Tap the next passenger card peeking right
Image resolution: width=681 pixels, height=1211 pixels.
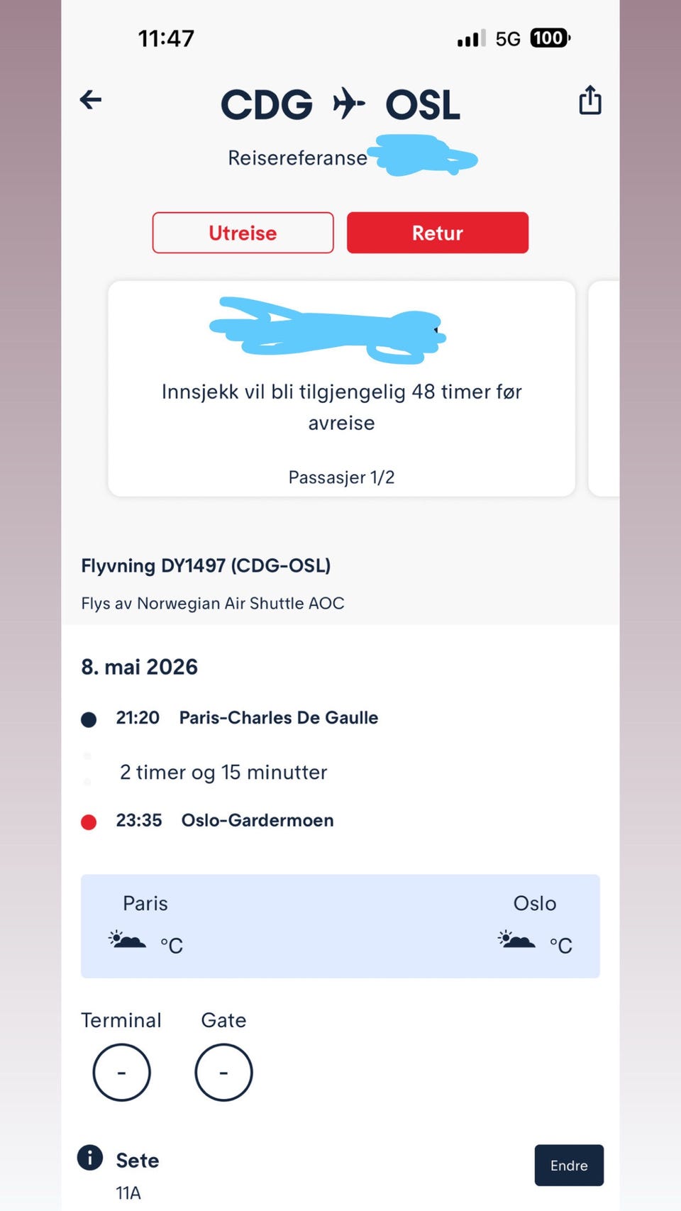coord(604,389)
